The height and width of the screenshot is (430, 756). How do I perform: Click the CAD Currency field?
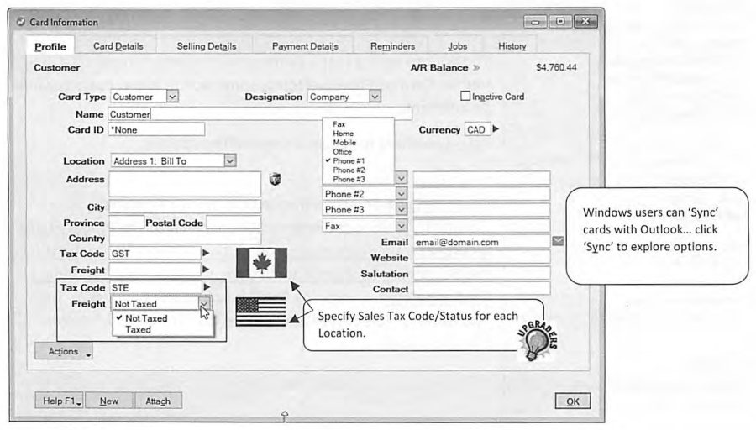pyautogui.click(x=477, y=129)
